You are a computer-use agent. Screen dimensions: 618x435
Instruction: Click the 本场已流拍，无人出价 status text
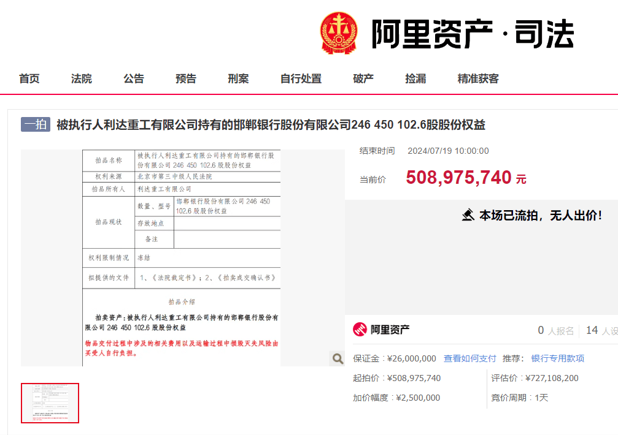click(540, 215)
